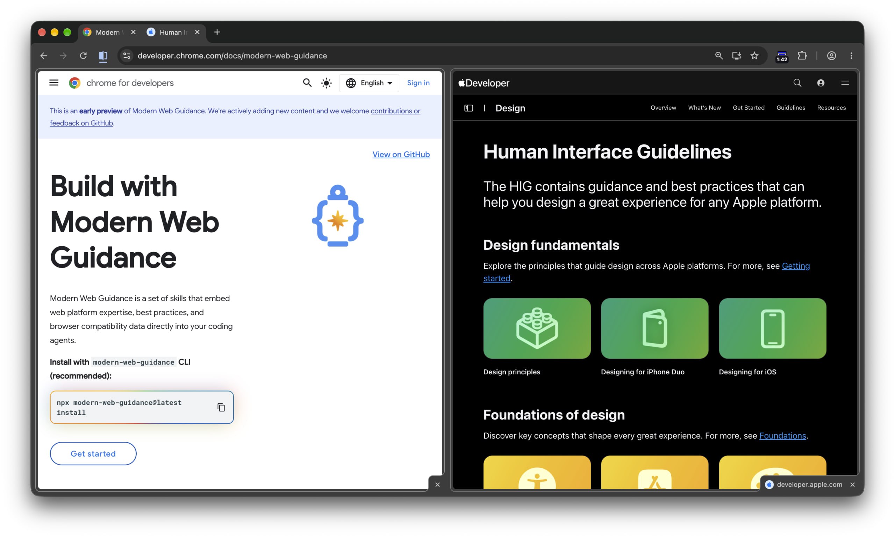Click the Get started button
Viewport: 895px width, 537px height.
pos(93,454)
